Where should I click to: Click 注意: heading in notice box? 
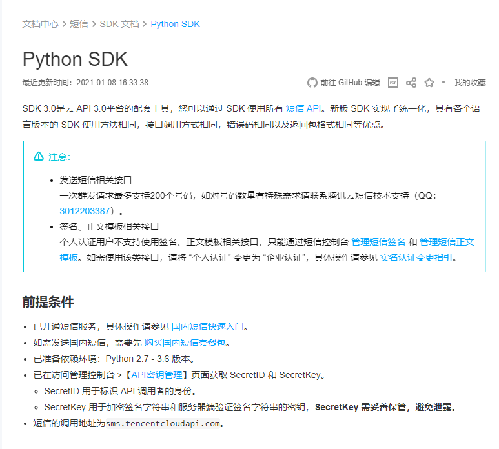[59, 157]
